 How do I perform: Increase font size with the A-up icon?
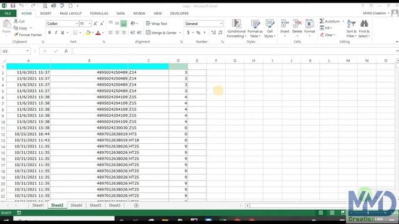pyautogui.click(x=95, y=24)
